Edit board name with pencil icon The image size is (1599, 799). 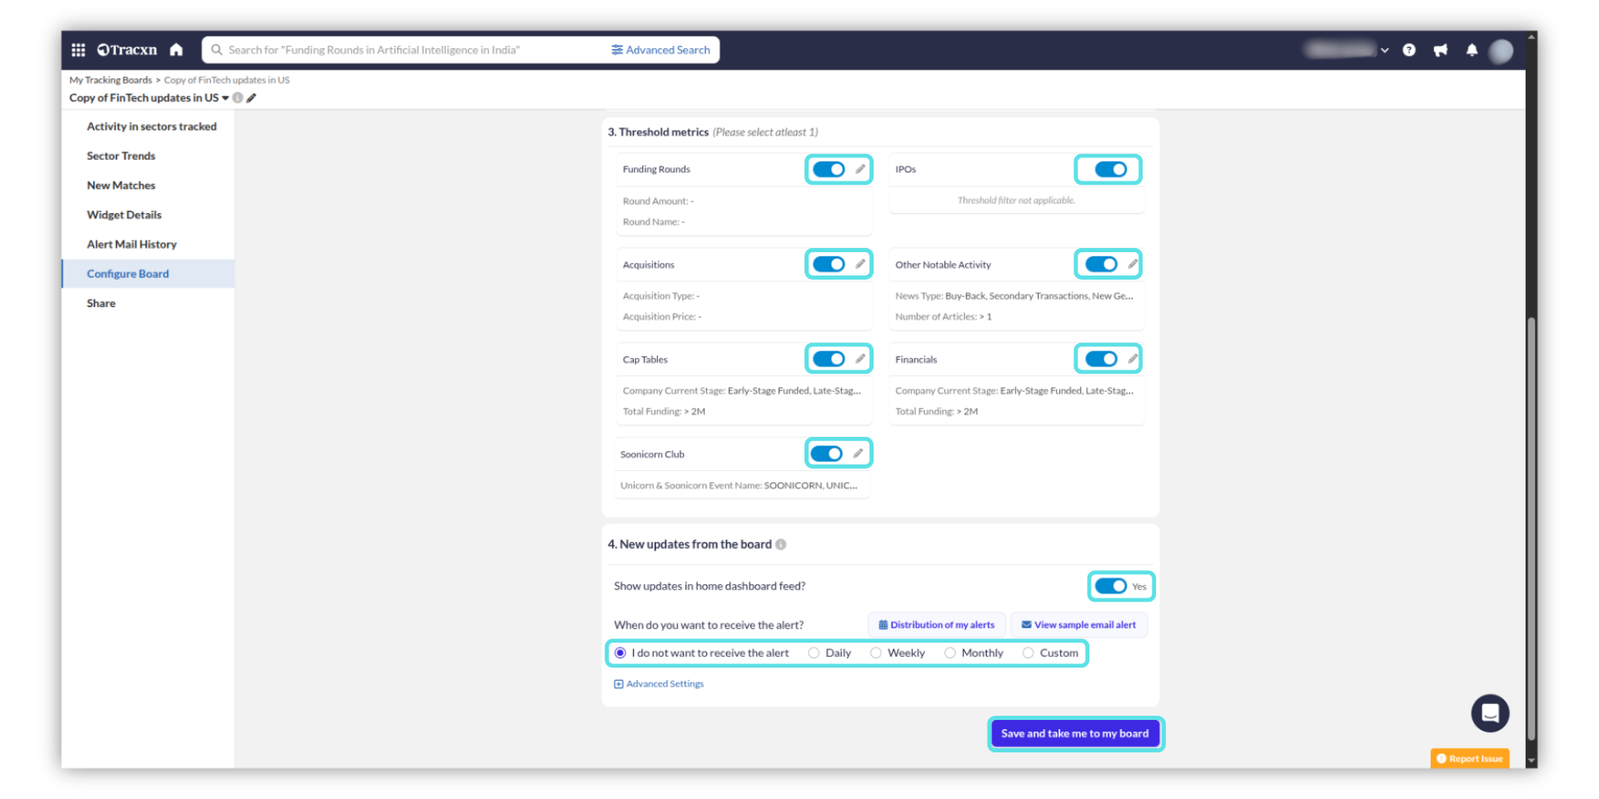(252, 98)
